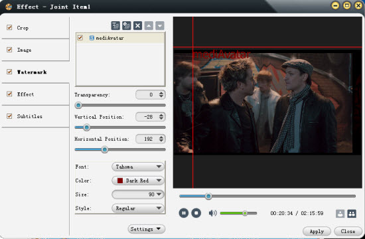This screenshot has height=239, width=365.
Task: Click the Close button
Action: click(x=348, y=231)
